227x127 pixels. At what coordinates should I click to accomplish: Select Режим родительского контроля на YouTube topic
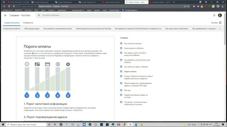point(94,29)
